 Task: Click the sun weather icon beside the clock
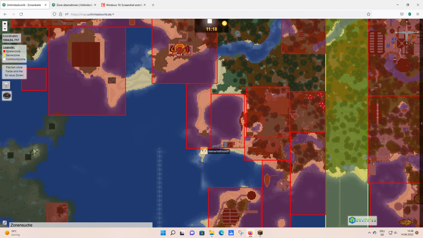tap(224, 23)
